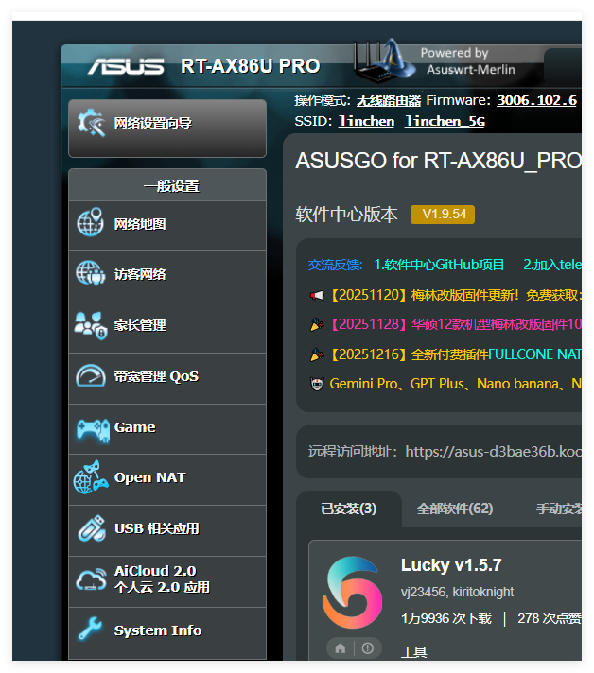594x673 pixels.
Task: Click the 无线路由器 operation mode link
Action: click(x=389, y=100)
